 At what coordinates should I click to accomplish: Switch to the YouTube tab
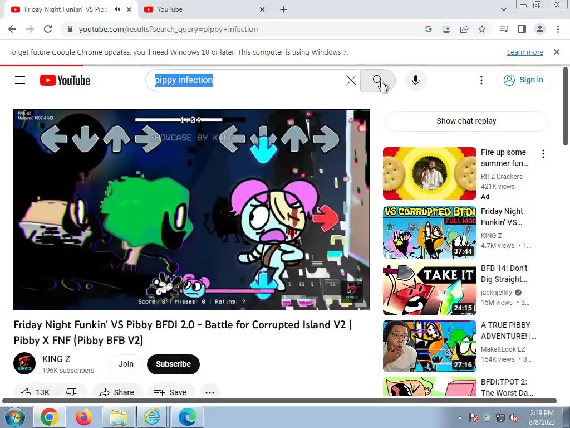170,9
